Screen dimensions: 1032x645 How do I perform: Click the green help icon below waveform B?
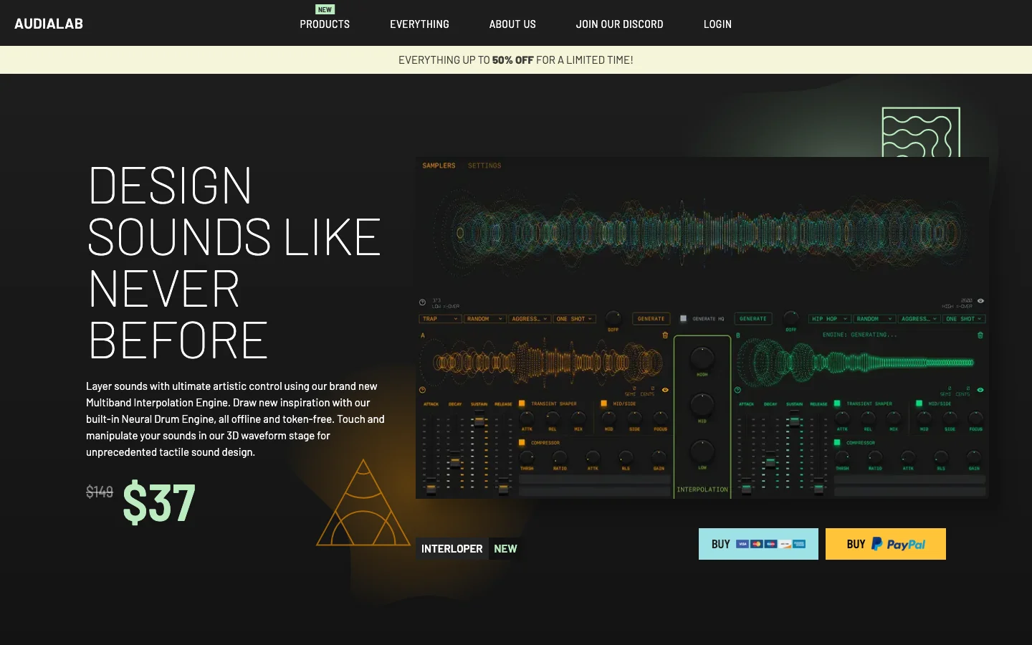point(737,390)
